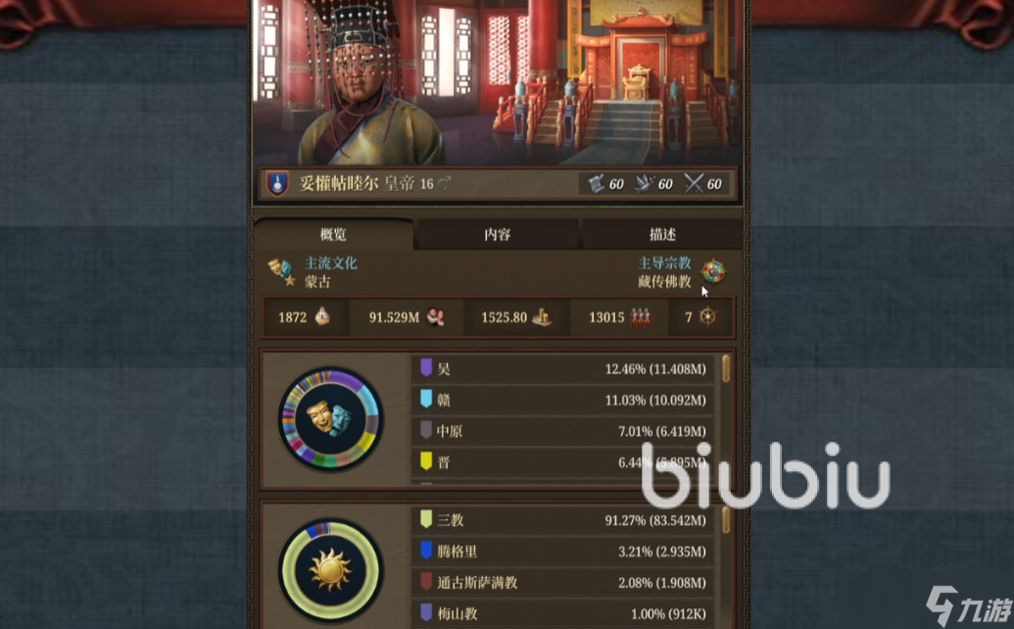Screen dimensions: 1014x629
Task: Click the administrative ability scroll icon
Action: click(597, 184)
